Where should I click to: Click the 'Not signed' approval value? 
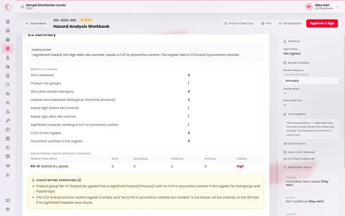tap(292, 53)
